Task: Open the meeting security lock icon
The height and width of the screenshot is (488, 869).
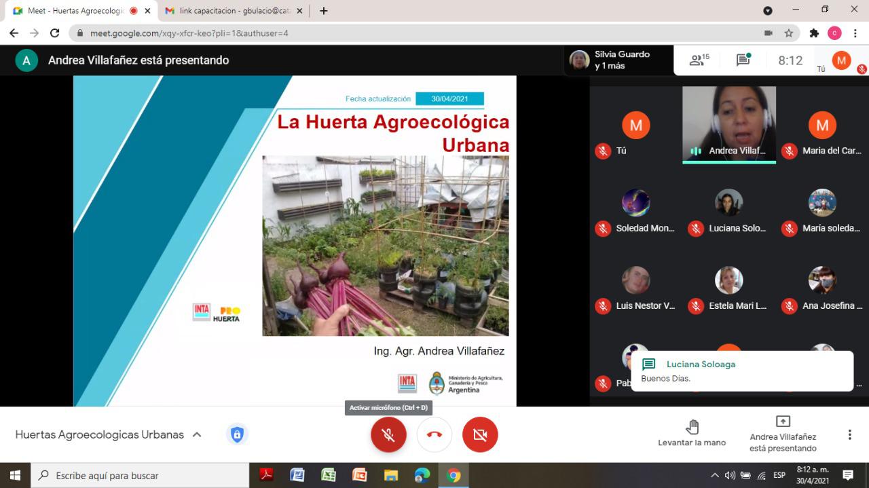Action: pyautogui.click(x=236, y=434)
